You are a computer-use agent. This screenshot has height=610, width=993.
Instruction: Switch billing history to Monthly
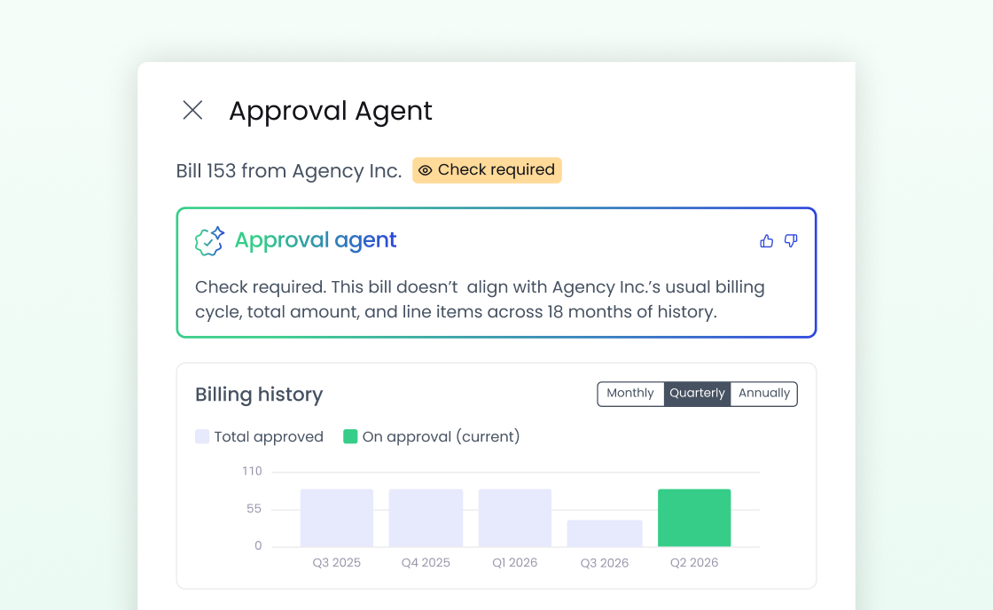tap(630, 394)
